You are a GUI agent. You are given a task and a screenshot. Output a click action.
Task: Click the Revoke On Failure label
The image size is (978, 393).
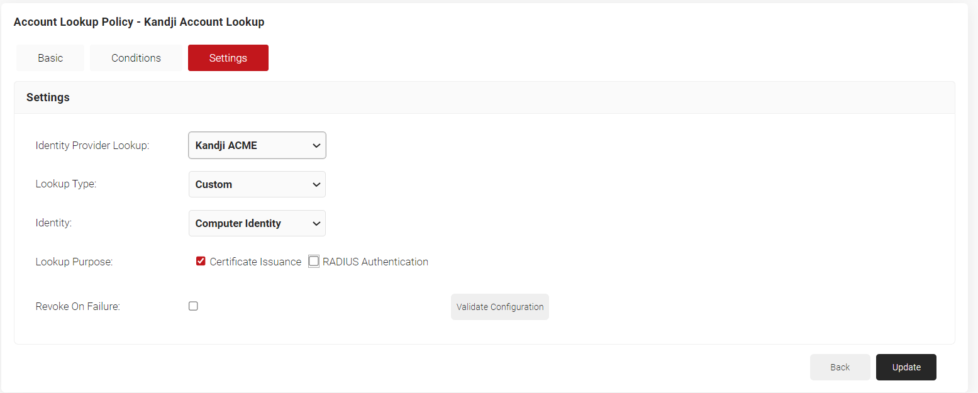pos(78,307)
